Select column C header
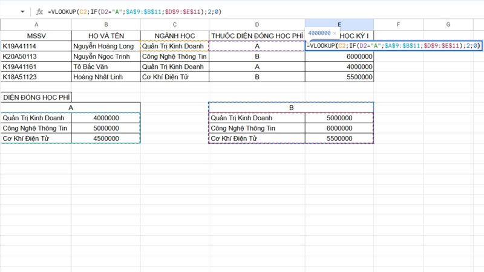Viewport: 484px width, 272px height. click(174, 25)
